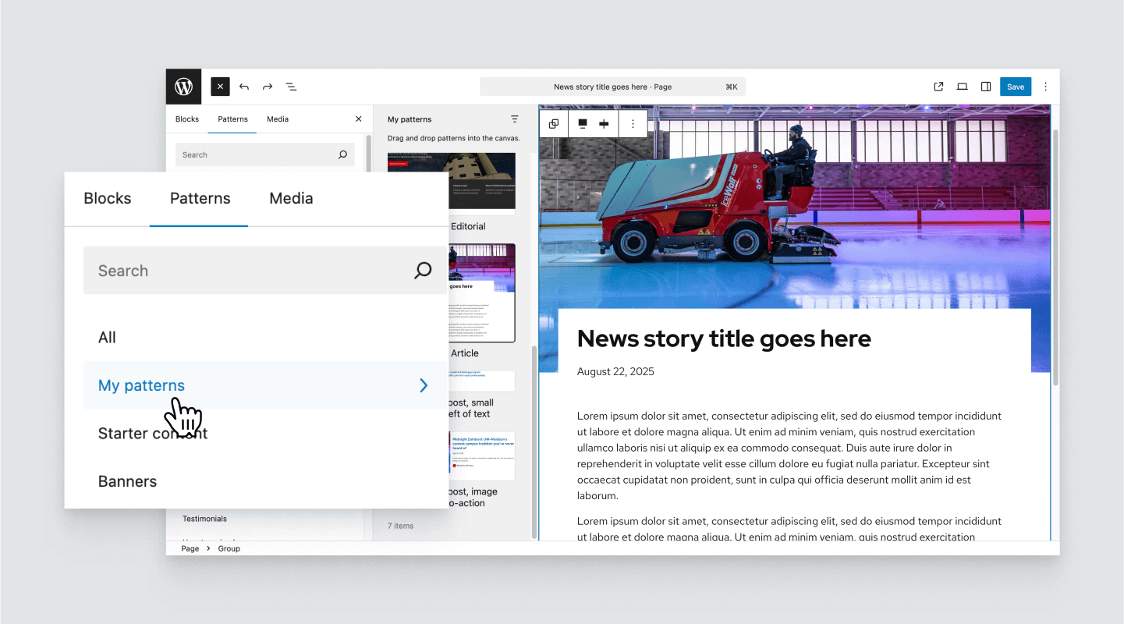
Task: Open the Document Overview list icon
Action: [x=291, y=87]
